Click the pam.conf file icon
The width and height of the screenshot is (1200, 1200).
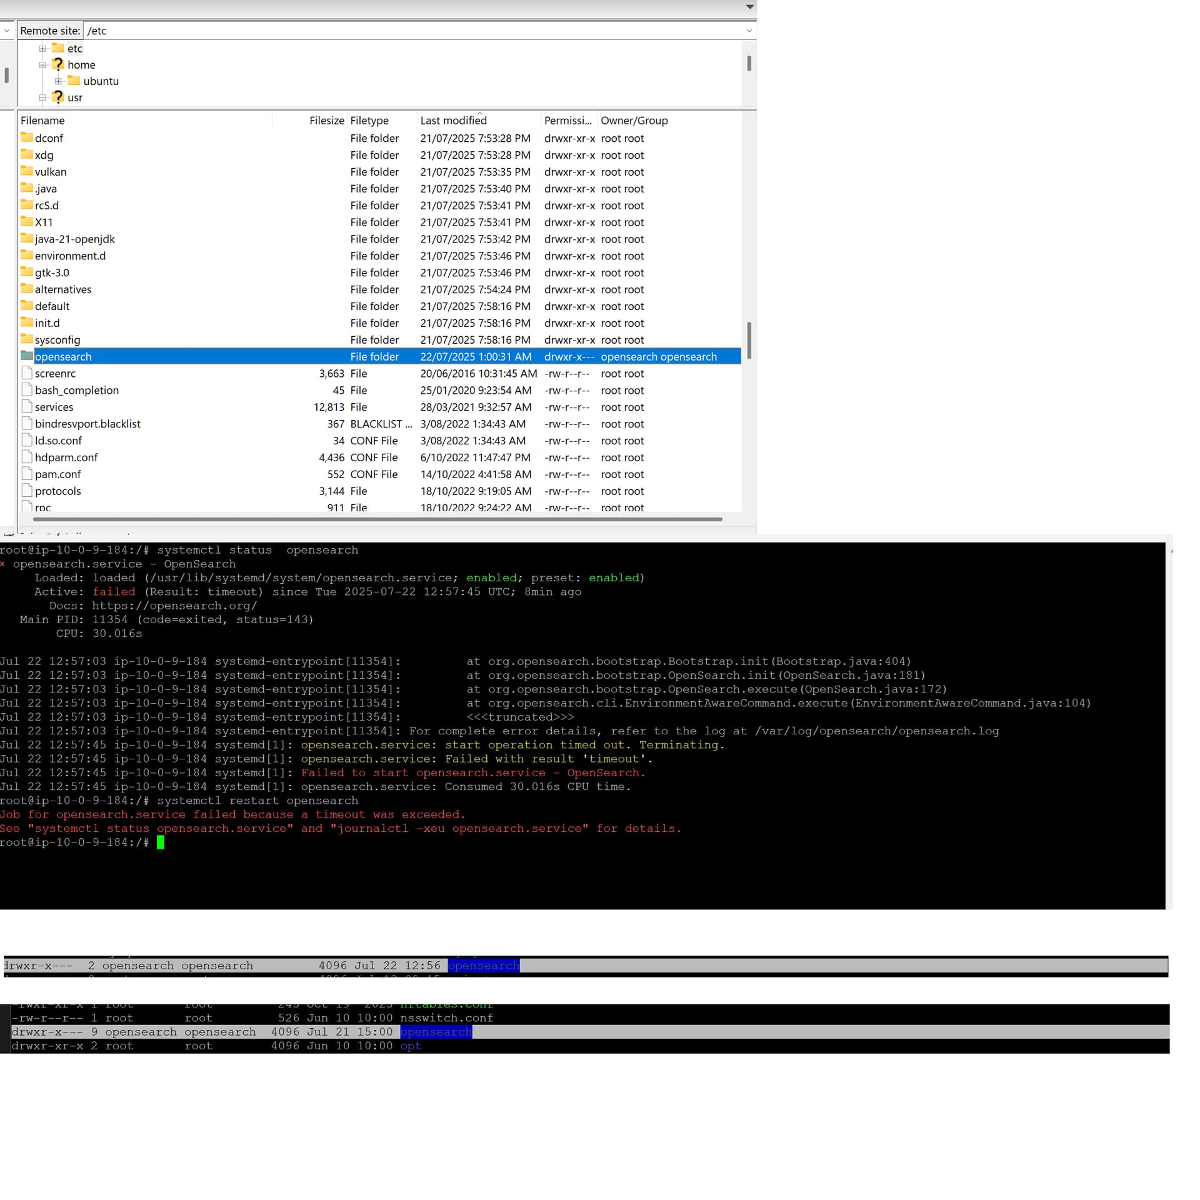26,474
